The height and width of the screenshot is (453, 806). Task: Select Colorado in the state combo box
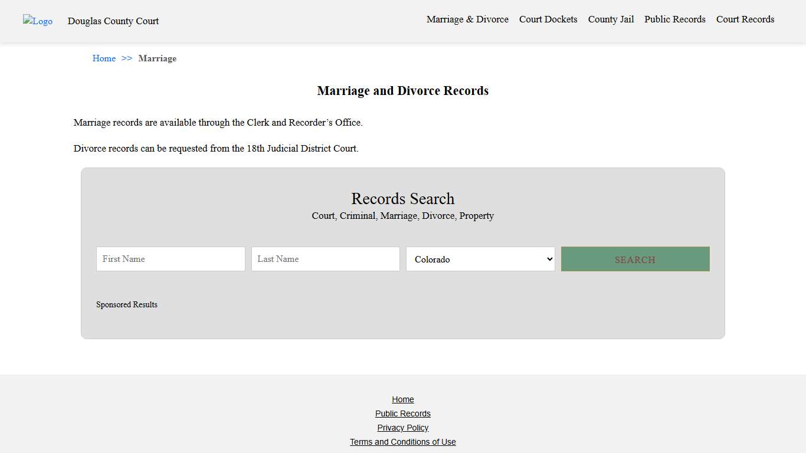[x=480, y=259]
